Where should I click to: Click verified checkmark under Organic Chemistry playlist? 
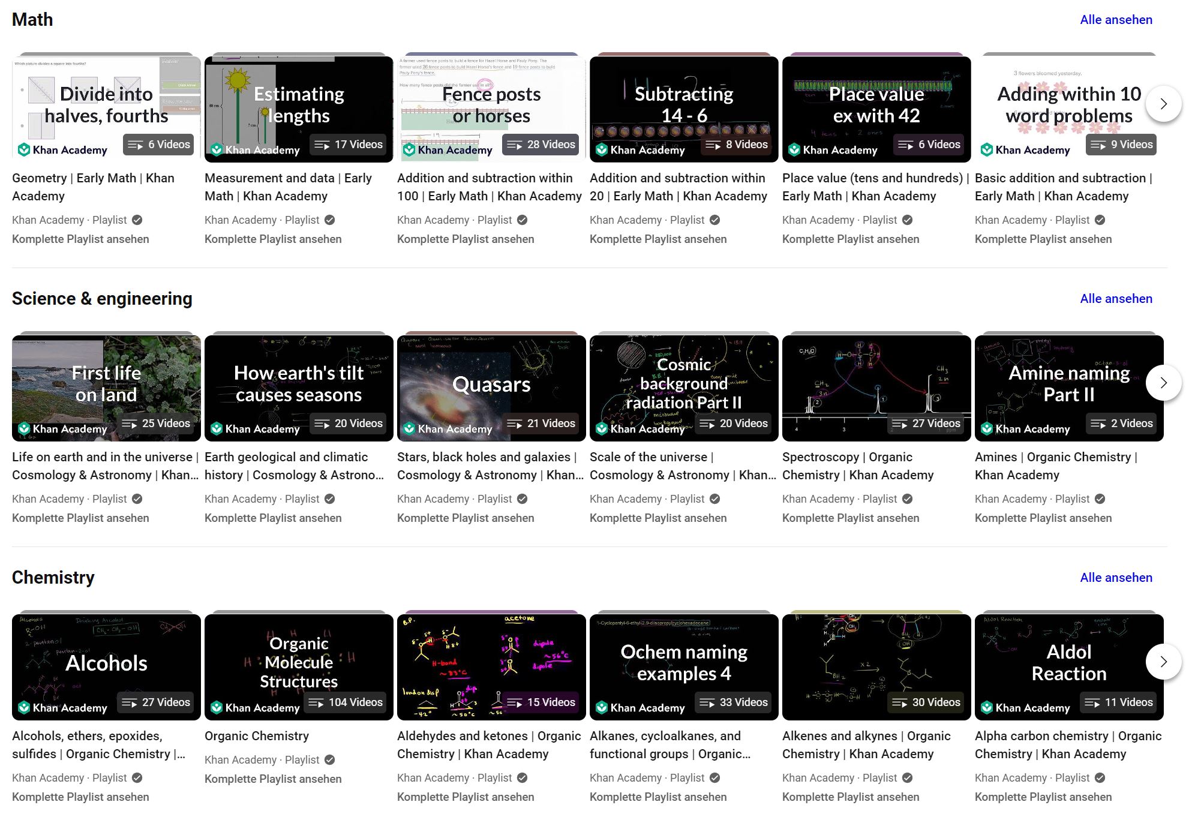[330, 760]
